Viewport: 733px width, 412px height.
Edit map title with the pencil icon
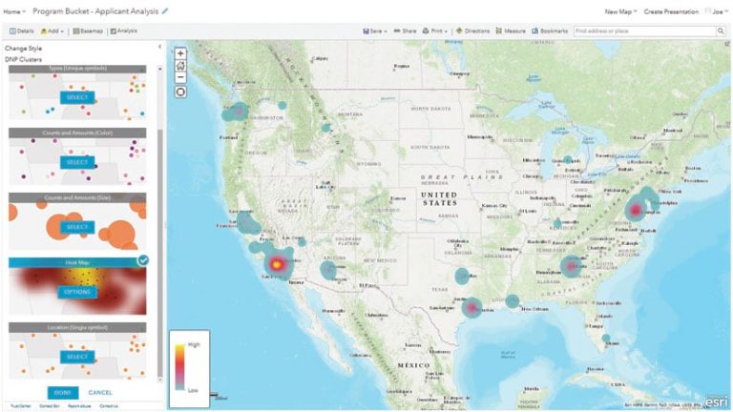165,11
